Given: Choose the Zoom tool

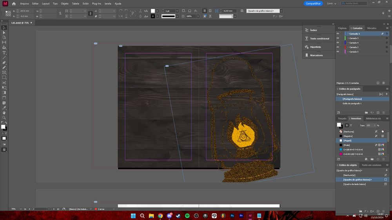Looking at the screenshot, I should pos(4,118).
